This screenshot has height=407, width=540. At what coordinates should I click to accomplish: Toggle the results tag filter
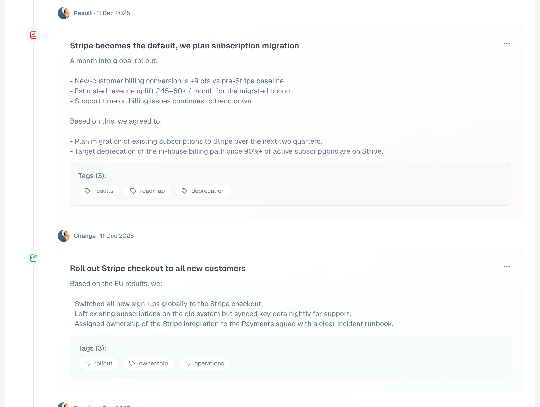pyautogui.click(x=99, y=191)
